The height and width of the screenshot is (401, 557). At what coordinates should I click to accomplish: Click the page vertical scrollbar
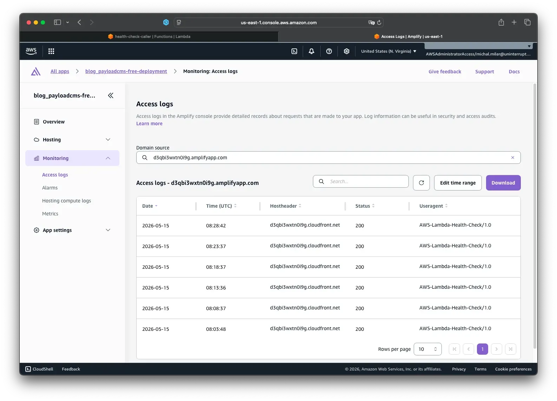535,216
